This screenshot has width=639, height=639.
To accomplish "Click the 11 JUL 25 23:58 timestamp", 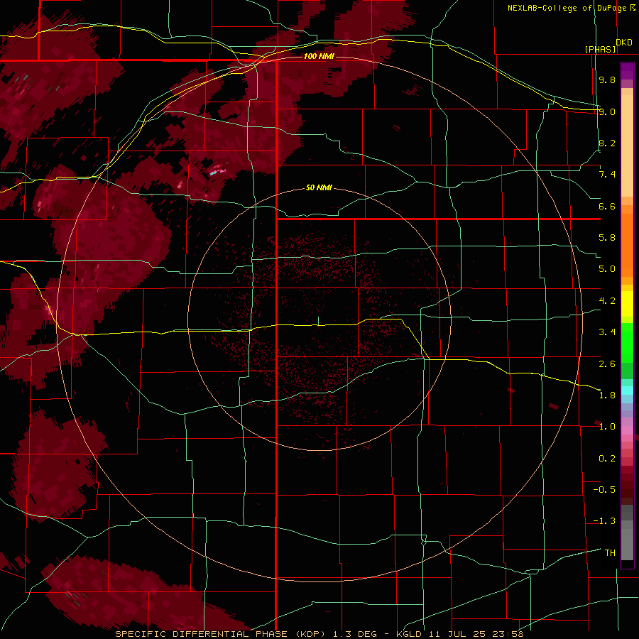I will coord(476,634).
